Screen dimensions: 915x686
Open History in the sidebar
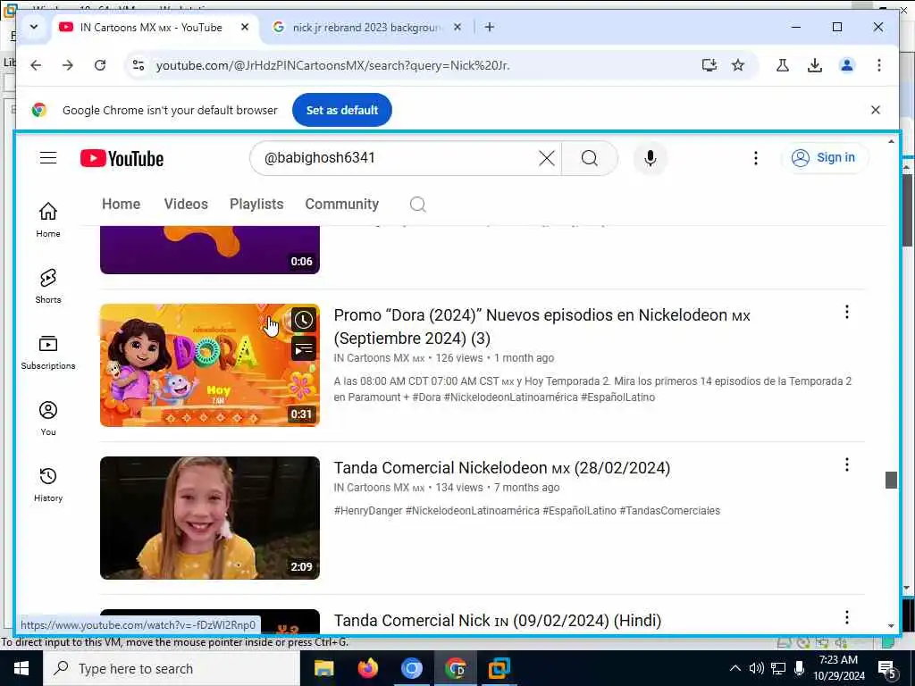coord(48,485)
